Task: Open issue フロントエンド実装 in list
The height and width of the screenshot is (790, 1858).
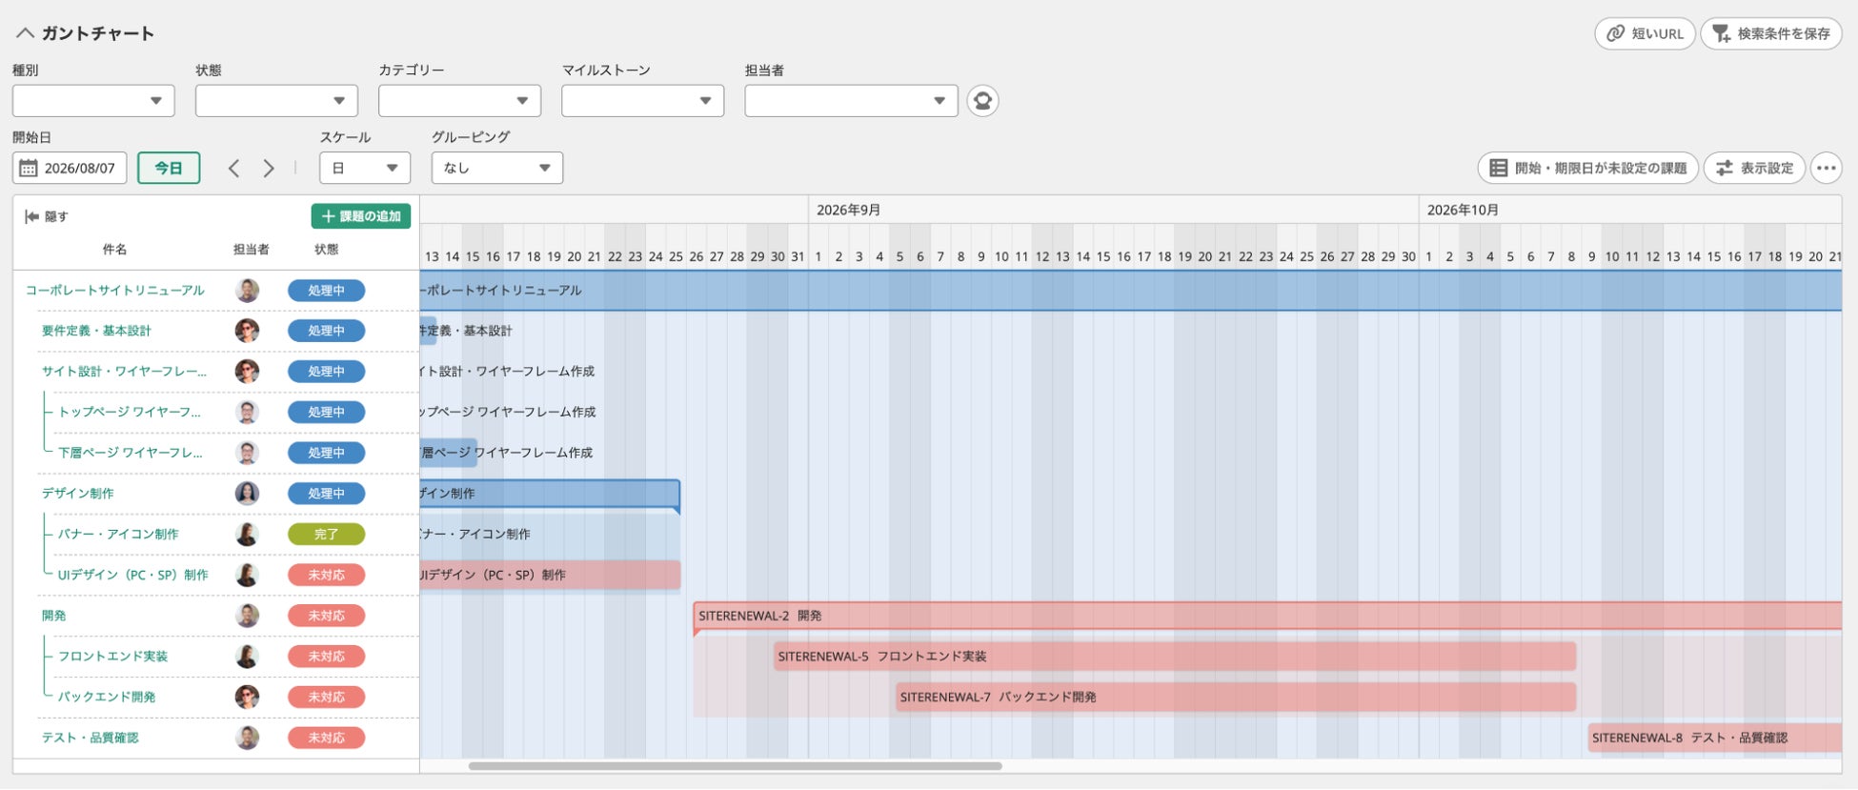Action: point(112,657)
